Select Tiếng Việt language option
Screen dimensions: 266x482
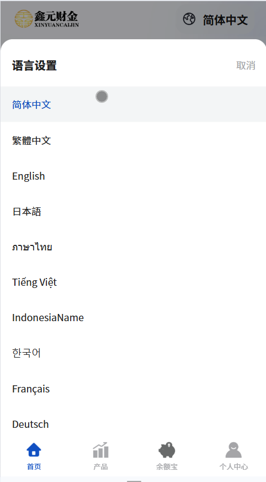pos(133,282)
